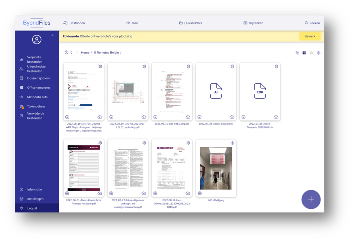This screenshot has height=242, width=354.
Task: Open the Quickfolders tab
Action: (190, 23)
